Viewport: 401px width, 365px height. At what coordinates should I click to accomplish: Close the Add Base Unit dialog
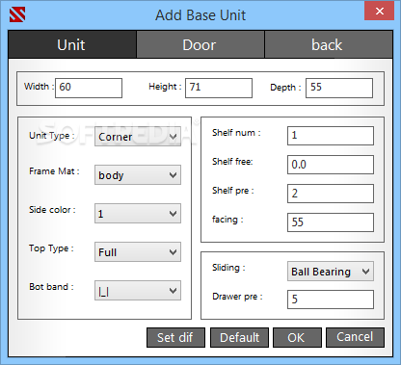point(380,11)
